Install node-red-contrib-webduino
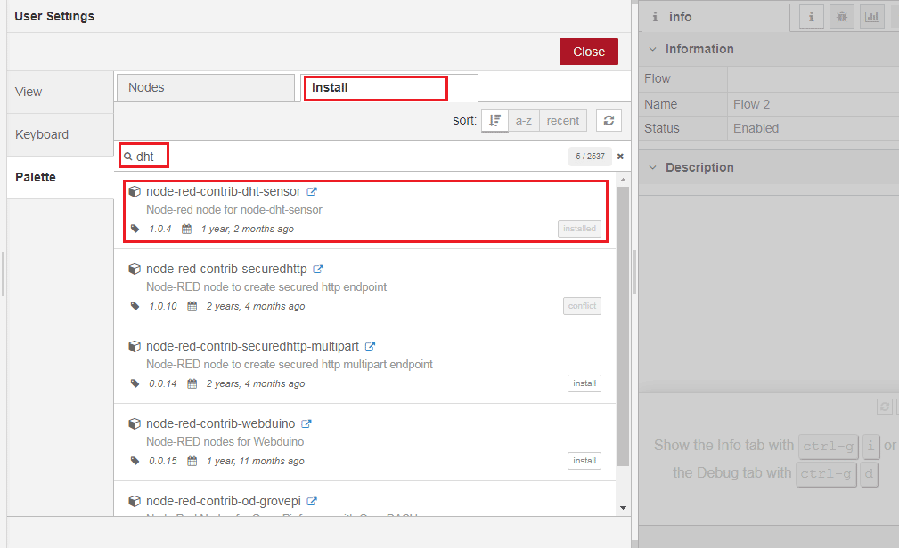This screenshot has width=899, height=548. 584,461
